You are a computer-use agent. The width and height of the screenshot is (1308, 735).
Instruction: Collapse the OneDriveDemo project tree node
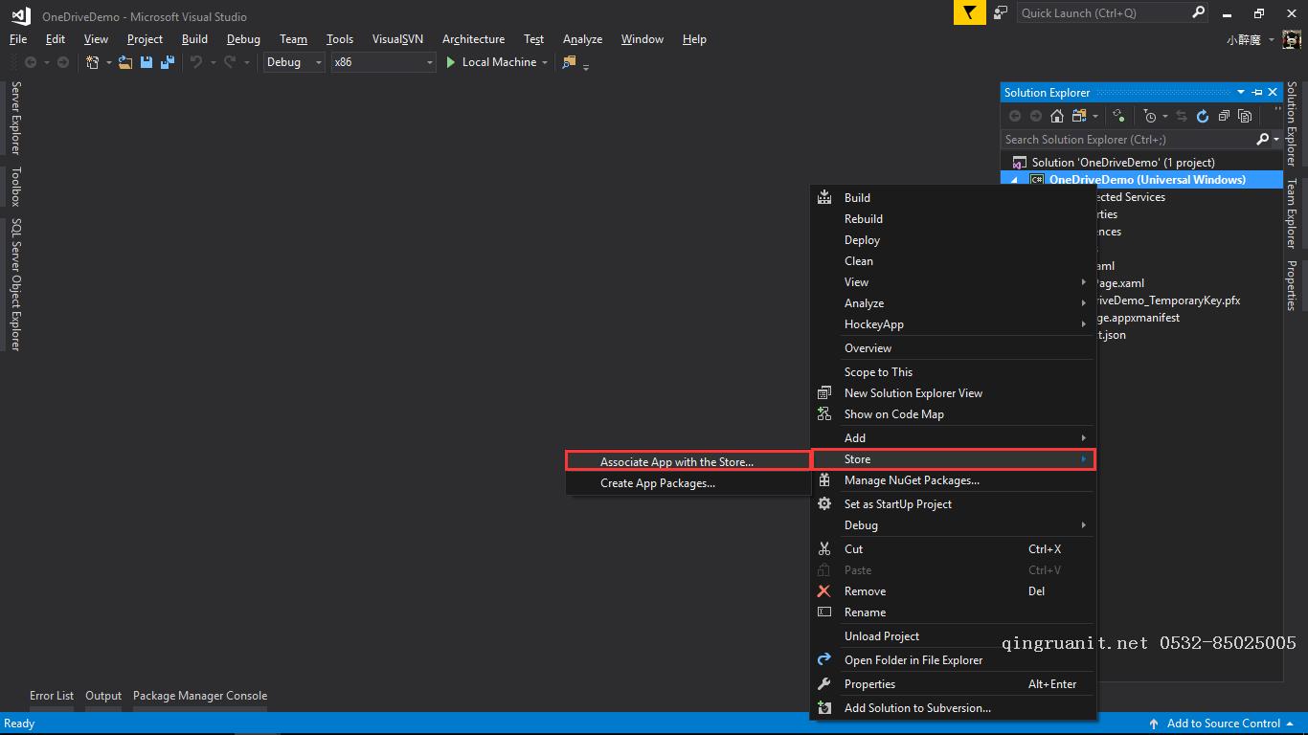(1014, 180)
